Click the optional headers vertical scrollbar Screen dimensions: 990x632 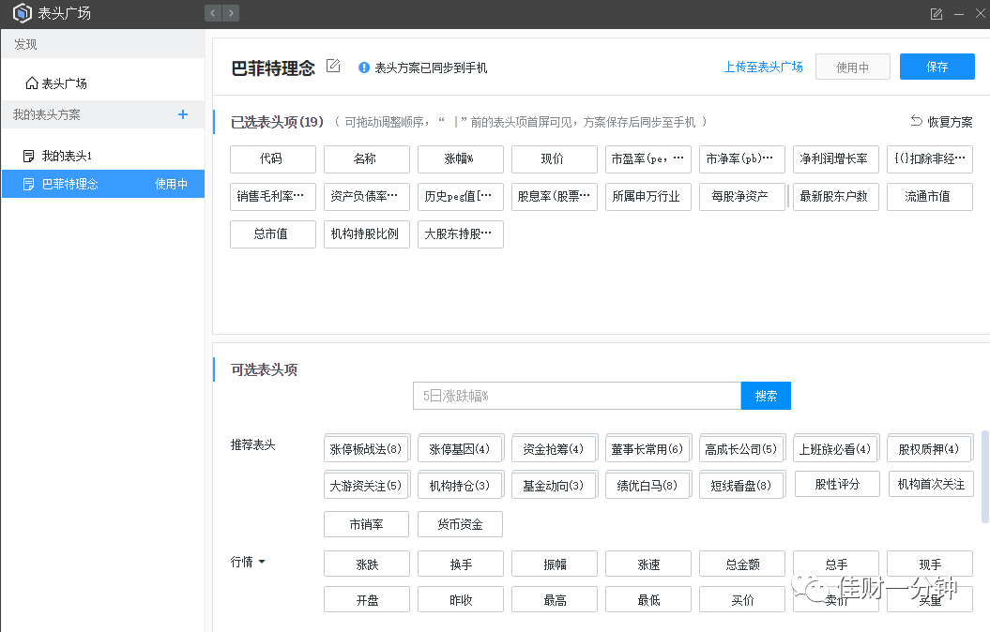[985, 477]
